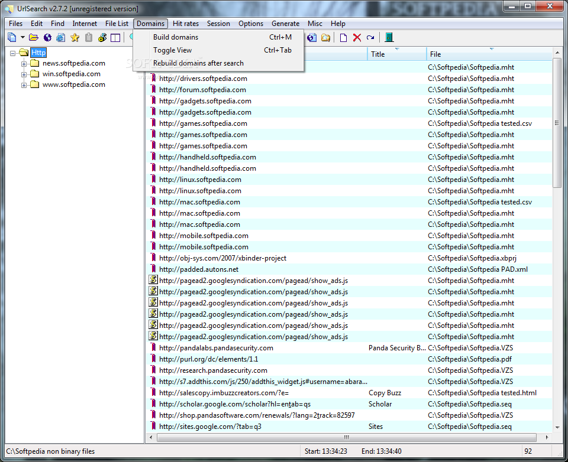Open the Misc menu
Image resolution: width=568 pixels, height=462 pixels.
coord(315,24)
